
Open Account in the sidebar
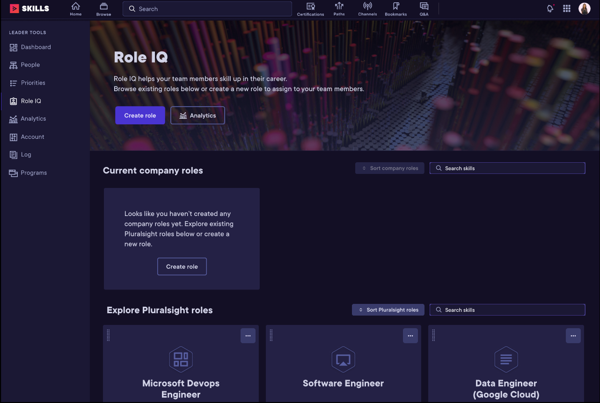27,137
